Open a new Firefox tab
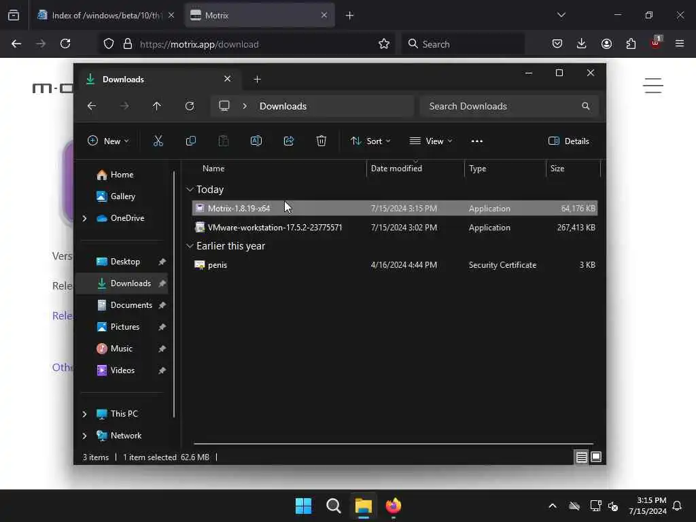 pyautogui.click(x=349, y=16)
